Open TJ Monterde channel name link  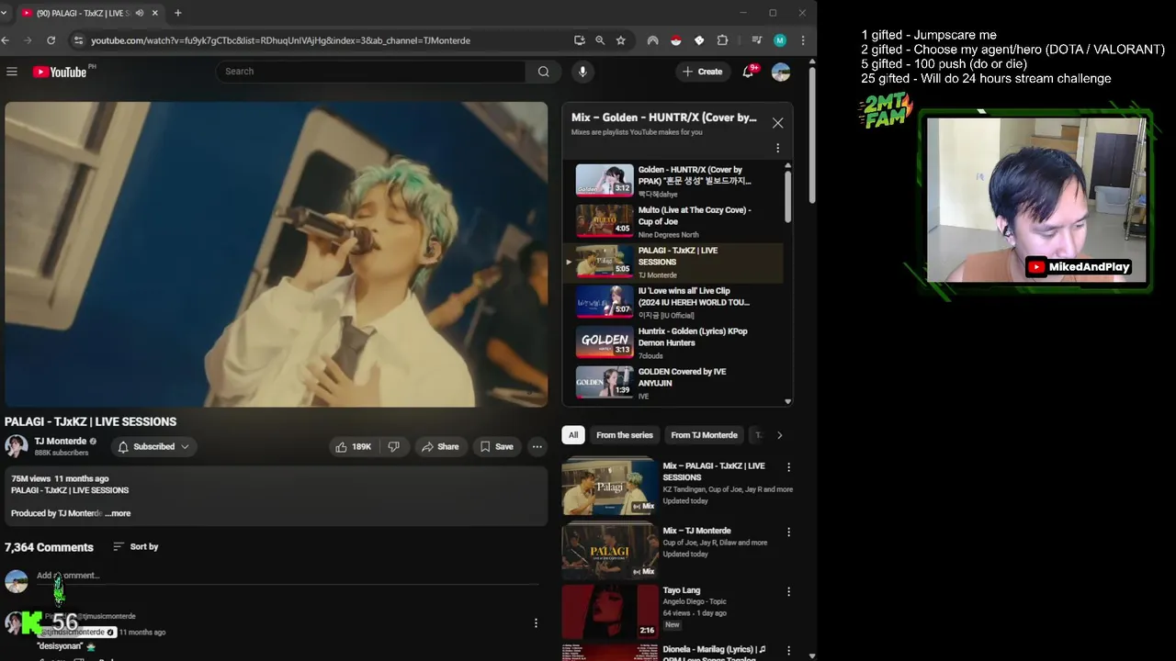(61, 442)
